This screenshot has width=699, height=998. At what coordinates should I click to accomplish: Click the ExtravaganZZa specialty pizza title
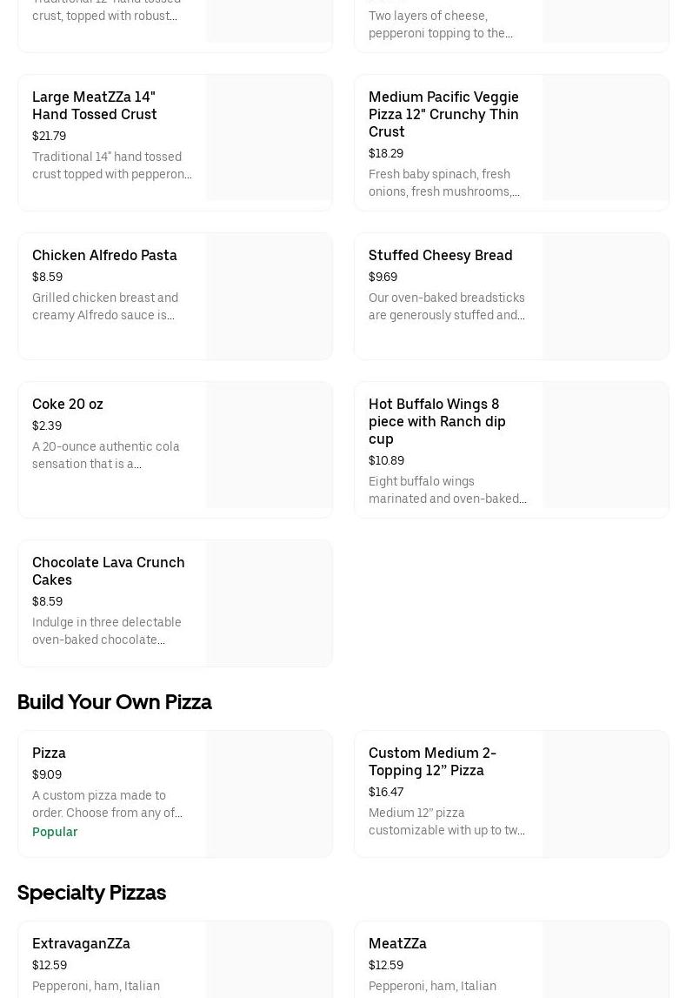tap(81, 943)
